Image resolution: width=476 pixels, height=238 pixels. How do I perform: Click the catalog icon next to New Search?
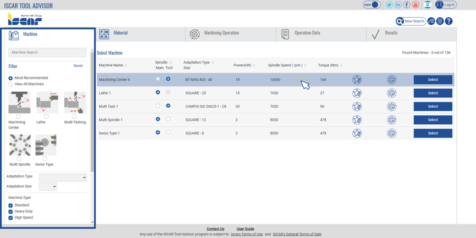pyautogui.click(x=431, y=21)
